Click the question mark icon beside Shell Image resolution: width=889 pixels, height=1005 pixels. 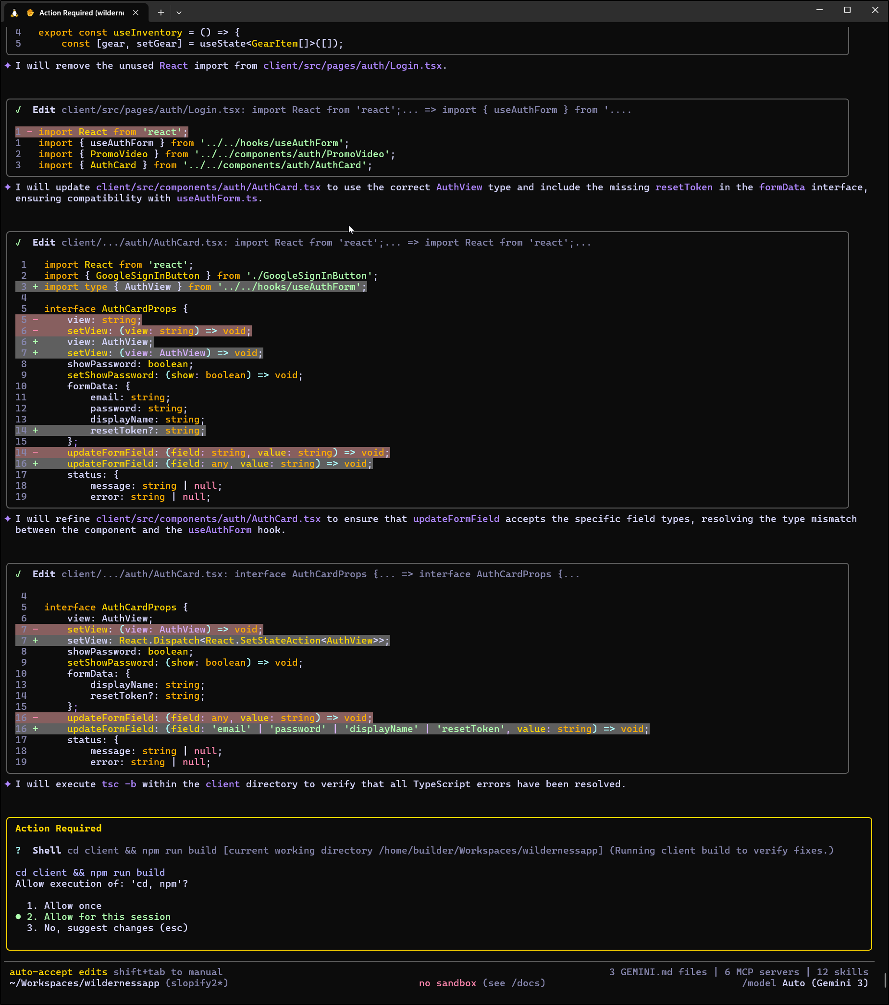[x=18, y=851]
